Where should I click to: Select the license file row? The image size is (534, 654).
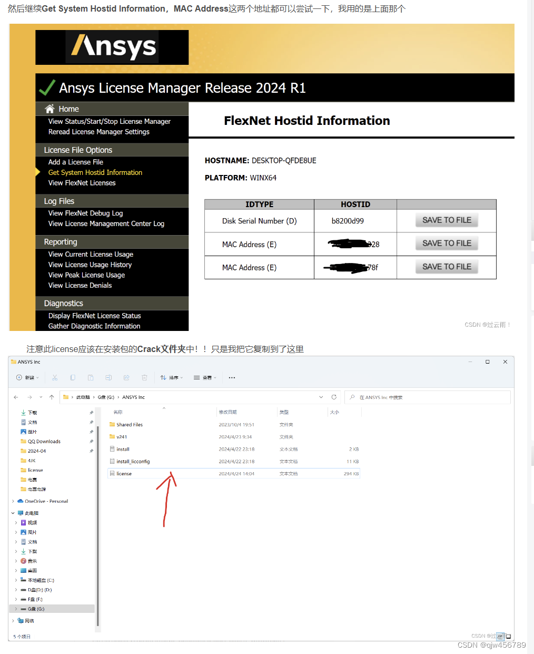(234, 474)
